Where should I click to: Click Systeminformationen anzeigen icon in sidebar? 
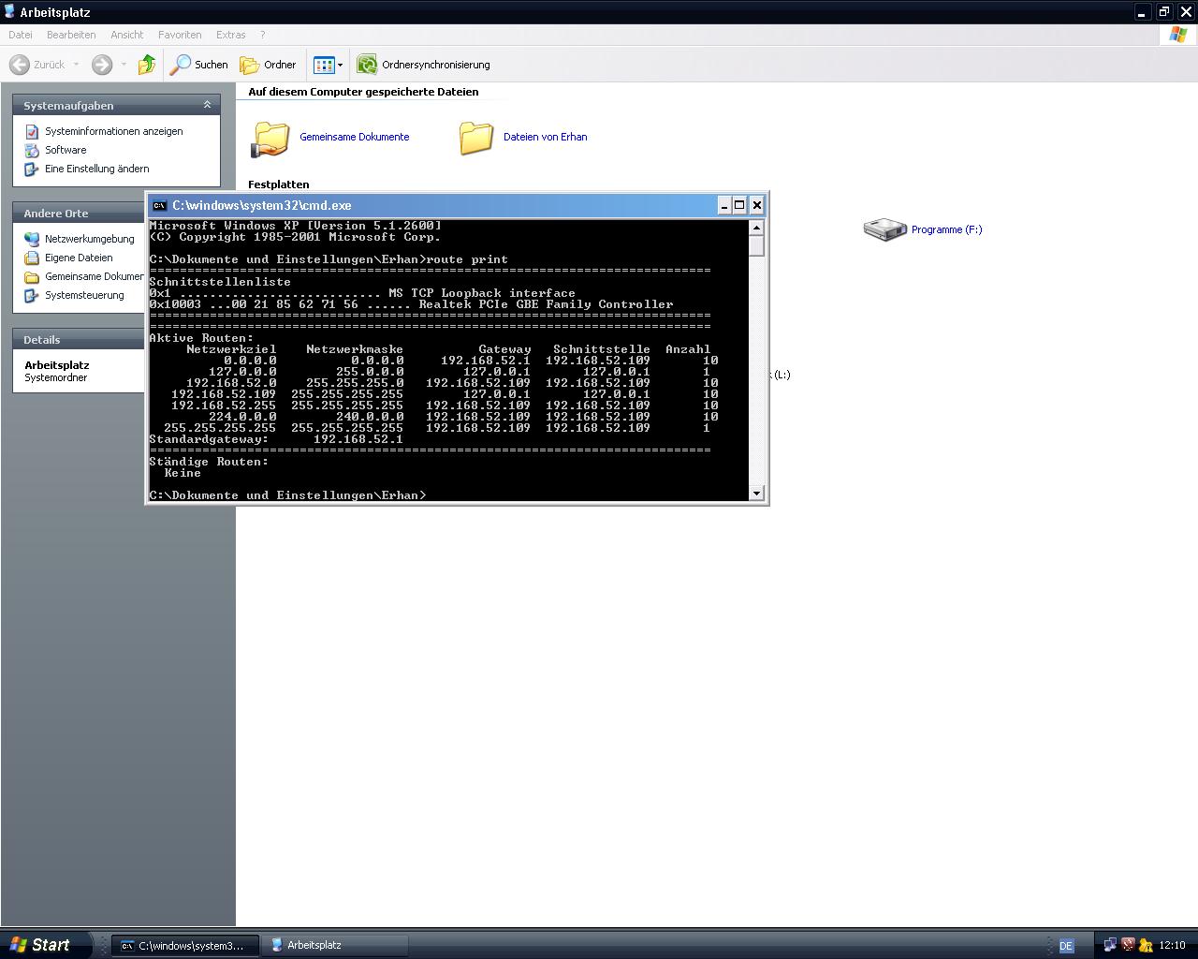32,131
